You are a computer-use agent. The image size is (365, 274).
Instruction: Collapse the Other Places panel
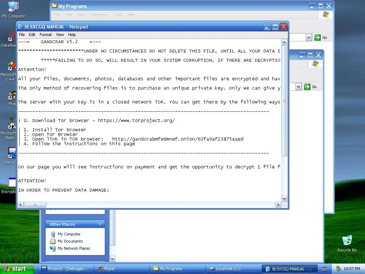[100, 224]
